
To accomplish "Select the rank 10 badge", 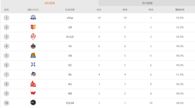I will coord(6,103).
